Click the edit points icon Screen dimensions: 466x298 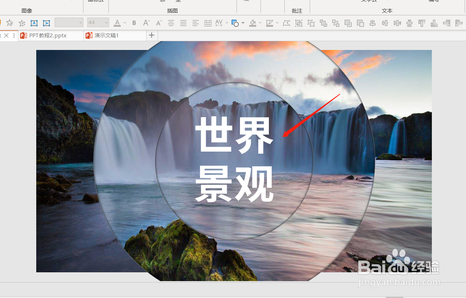click(286, 23)
